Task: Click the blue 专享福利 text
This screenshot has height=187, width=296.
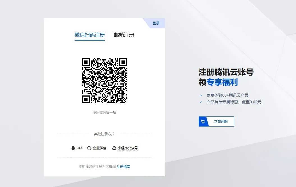Action: 222,82
